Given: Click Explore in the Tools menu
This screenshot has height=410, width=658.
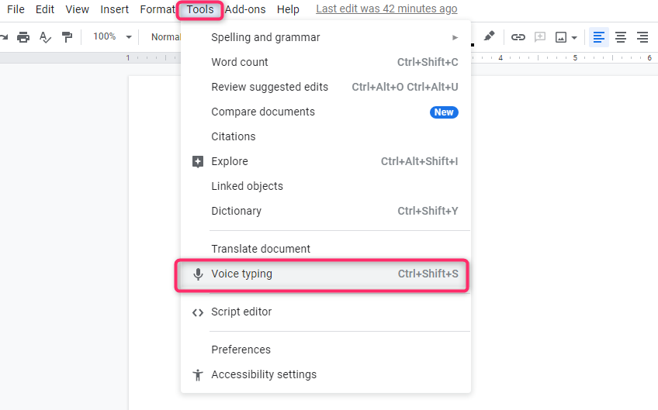Looking at the screenshot, I should 326,161.
